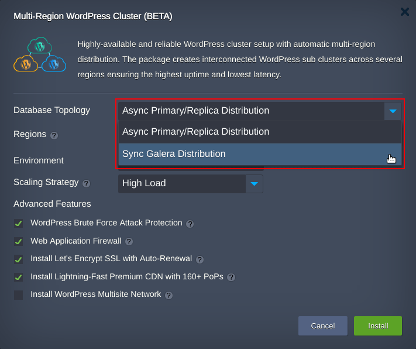The height and width of the screenshot is (349, 416).
Task: Uncheck WordPress Brute Force Attack Protection
Action: (x=18, y=223)
